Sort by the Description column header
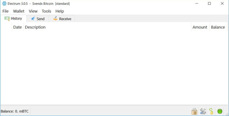The width and height of the screenshot is (229, 116). (107, 27)
